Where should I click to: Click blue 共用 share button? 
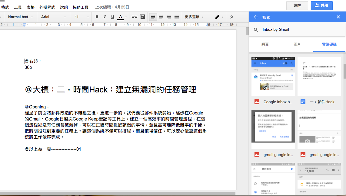[321, 5]
